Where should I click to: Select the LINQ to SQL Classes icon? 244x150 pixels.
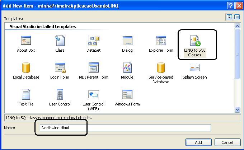pyautogui.click(x=195, y=41)
